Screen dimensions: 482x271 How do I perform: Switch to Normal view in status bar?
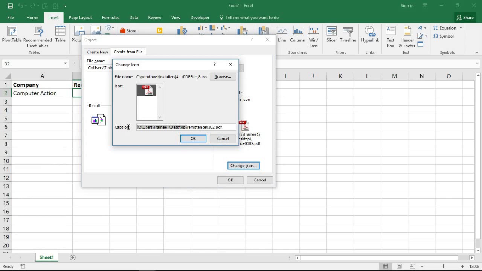[x=386, y=266]
